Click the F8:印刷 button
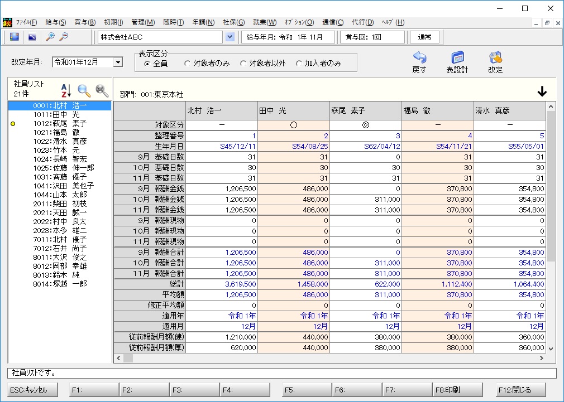Viewport: 564px width, 402px height. click(x=457, y=390)
